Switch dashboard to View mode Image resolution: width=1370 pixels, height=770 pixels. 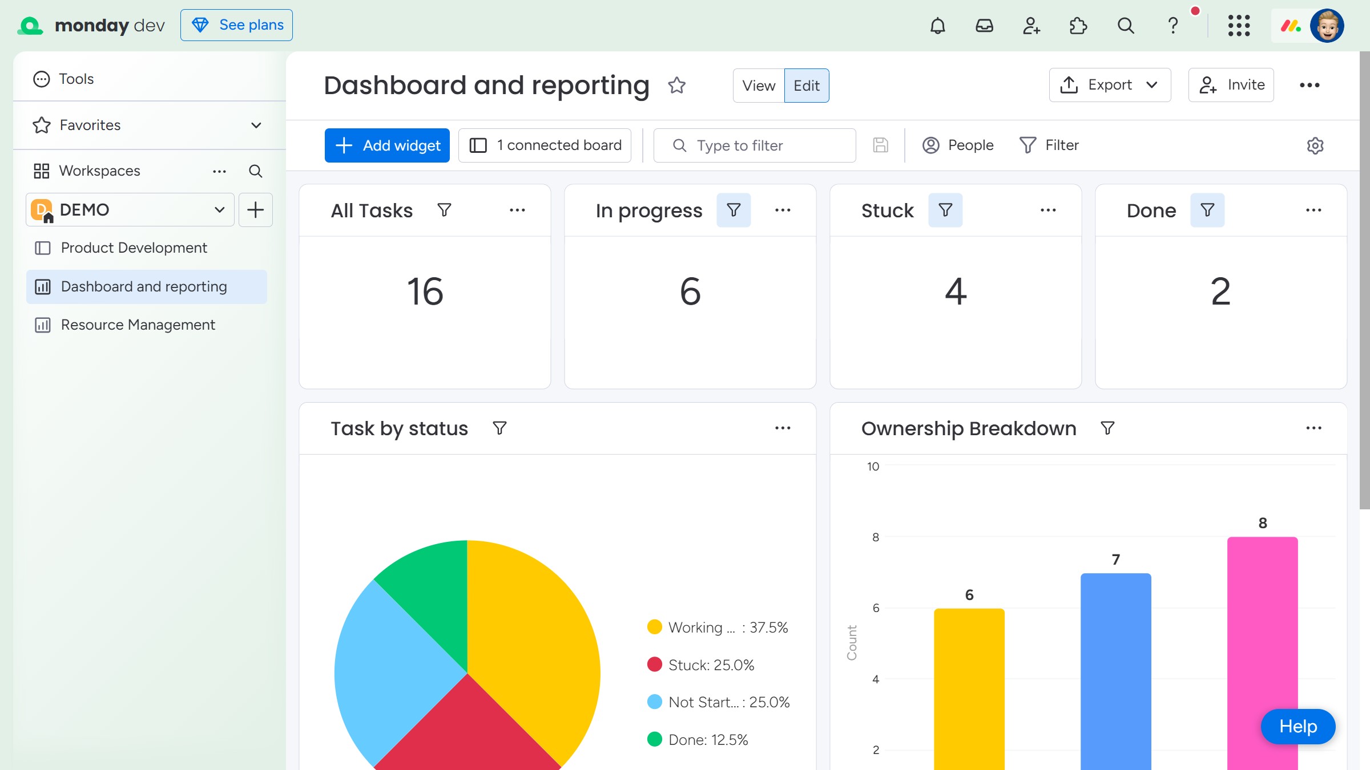(x=759, y=86)
